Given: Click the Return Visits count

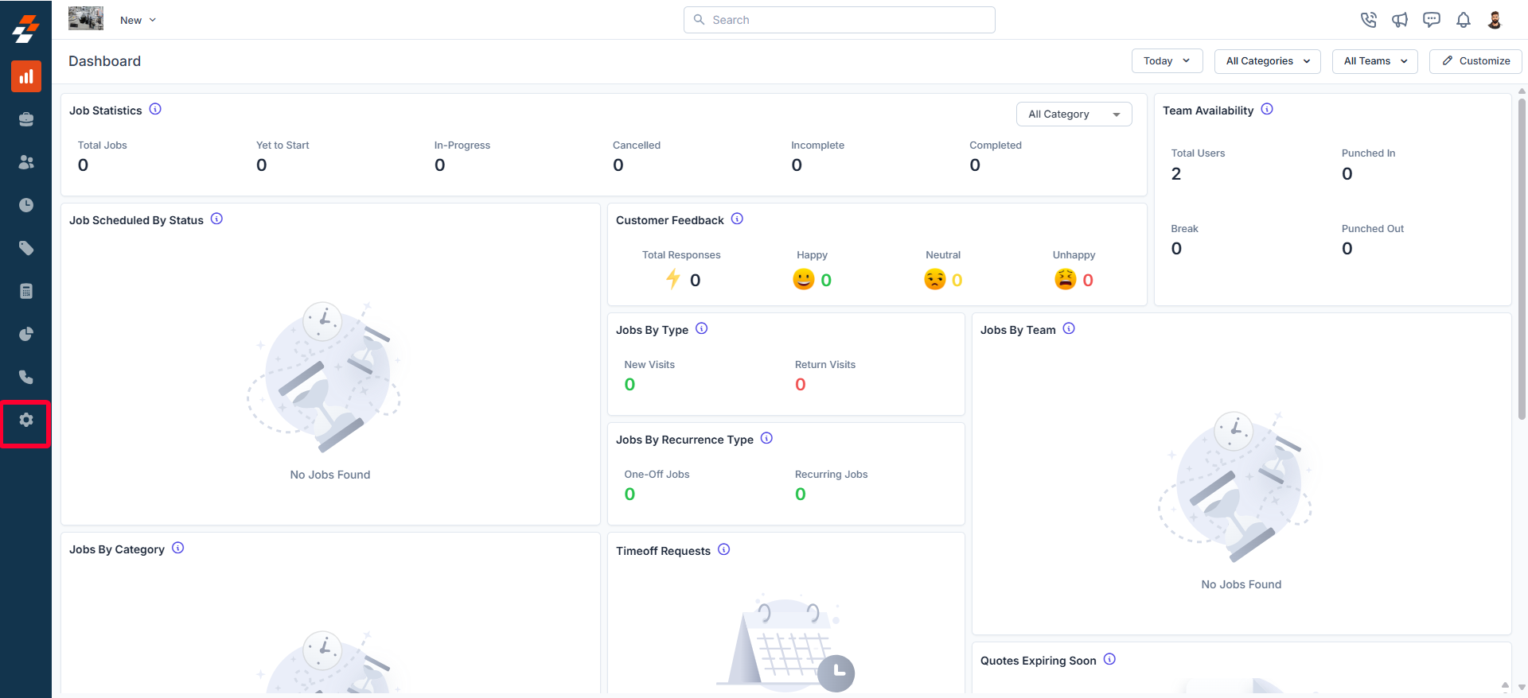Looking at the screenshot, I should (x=801, y=385).
